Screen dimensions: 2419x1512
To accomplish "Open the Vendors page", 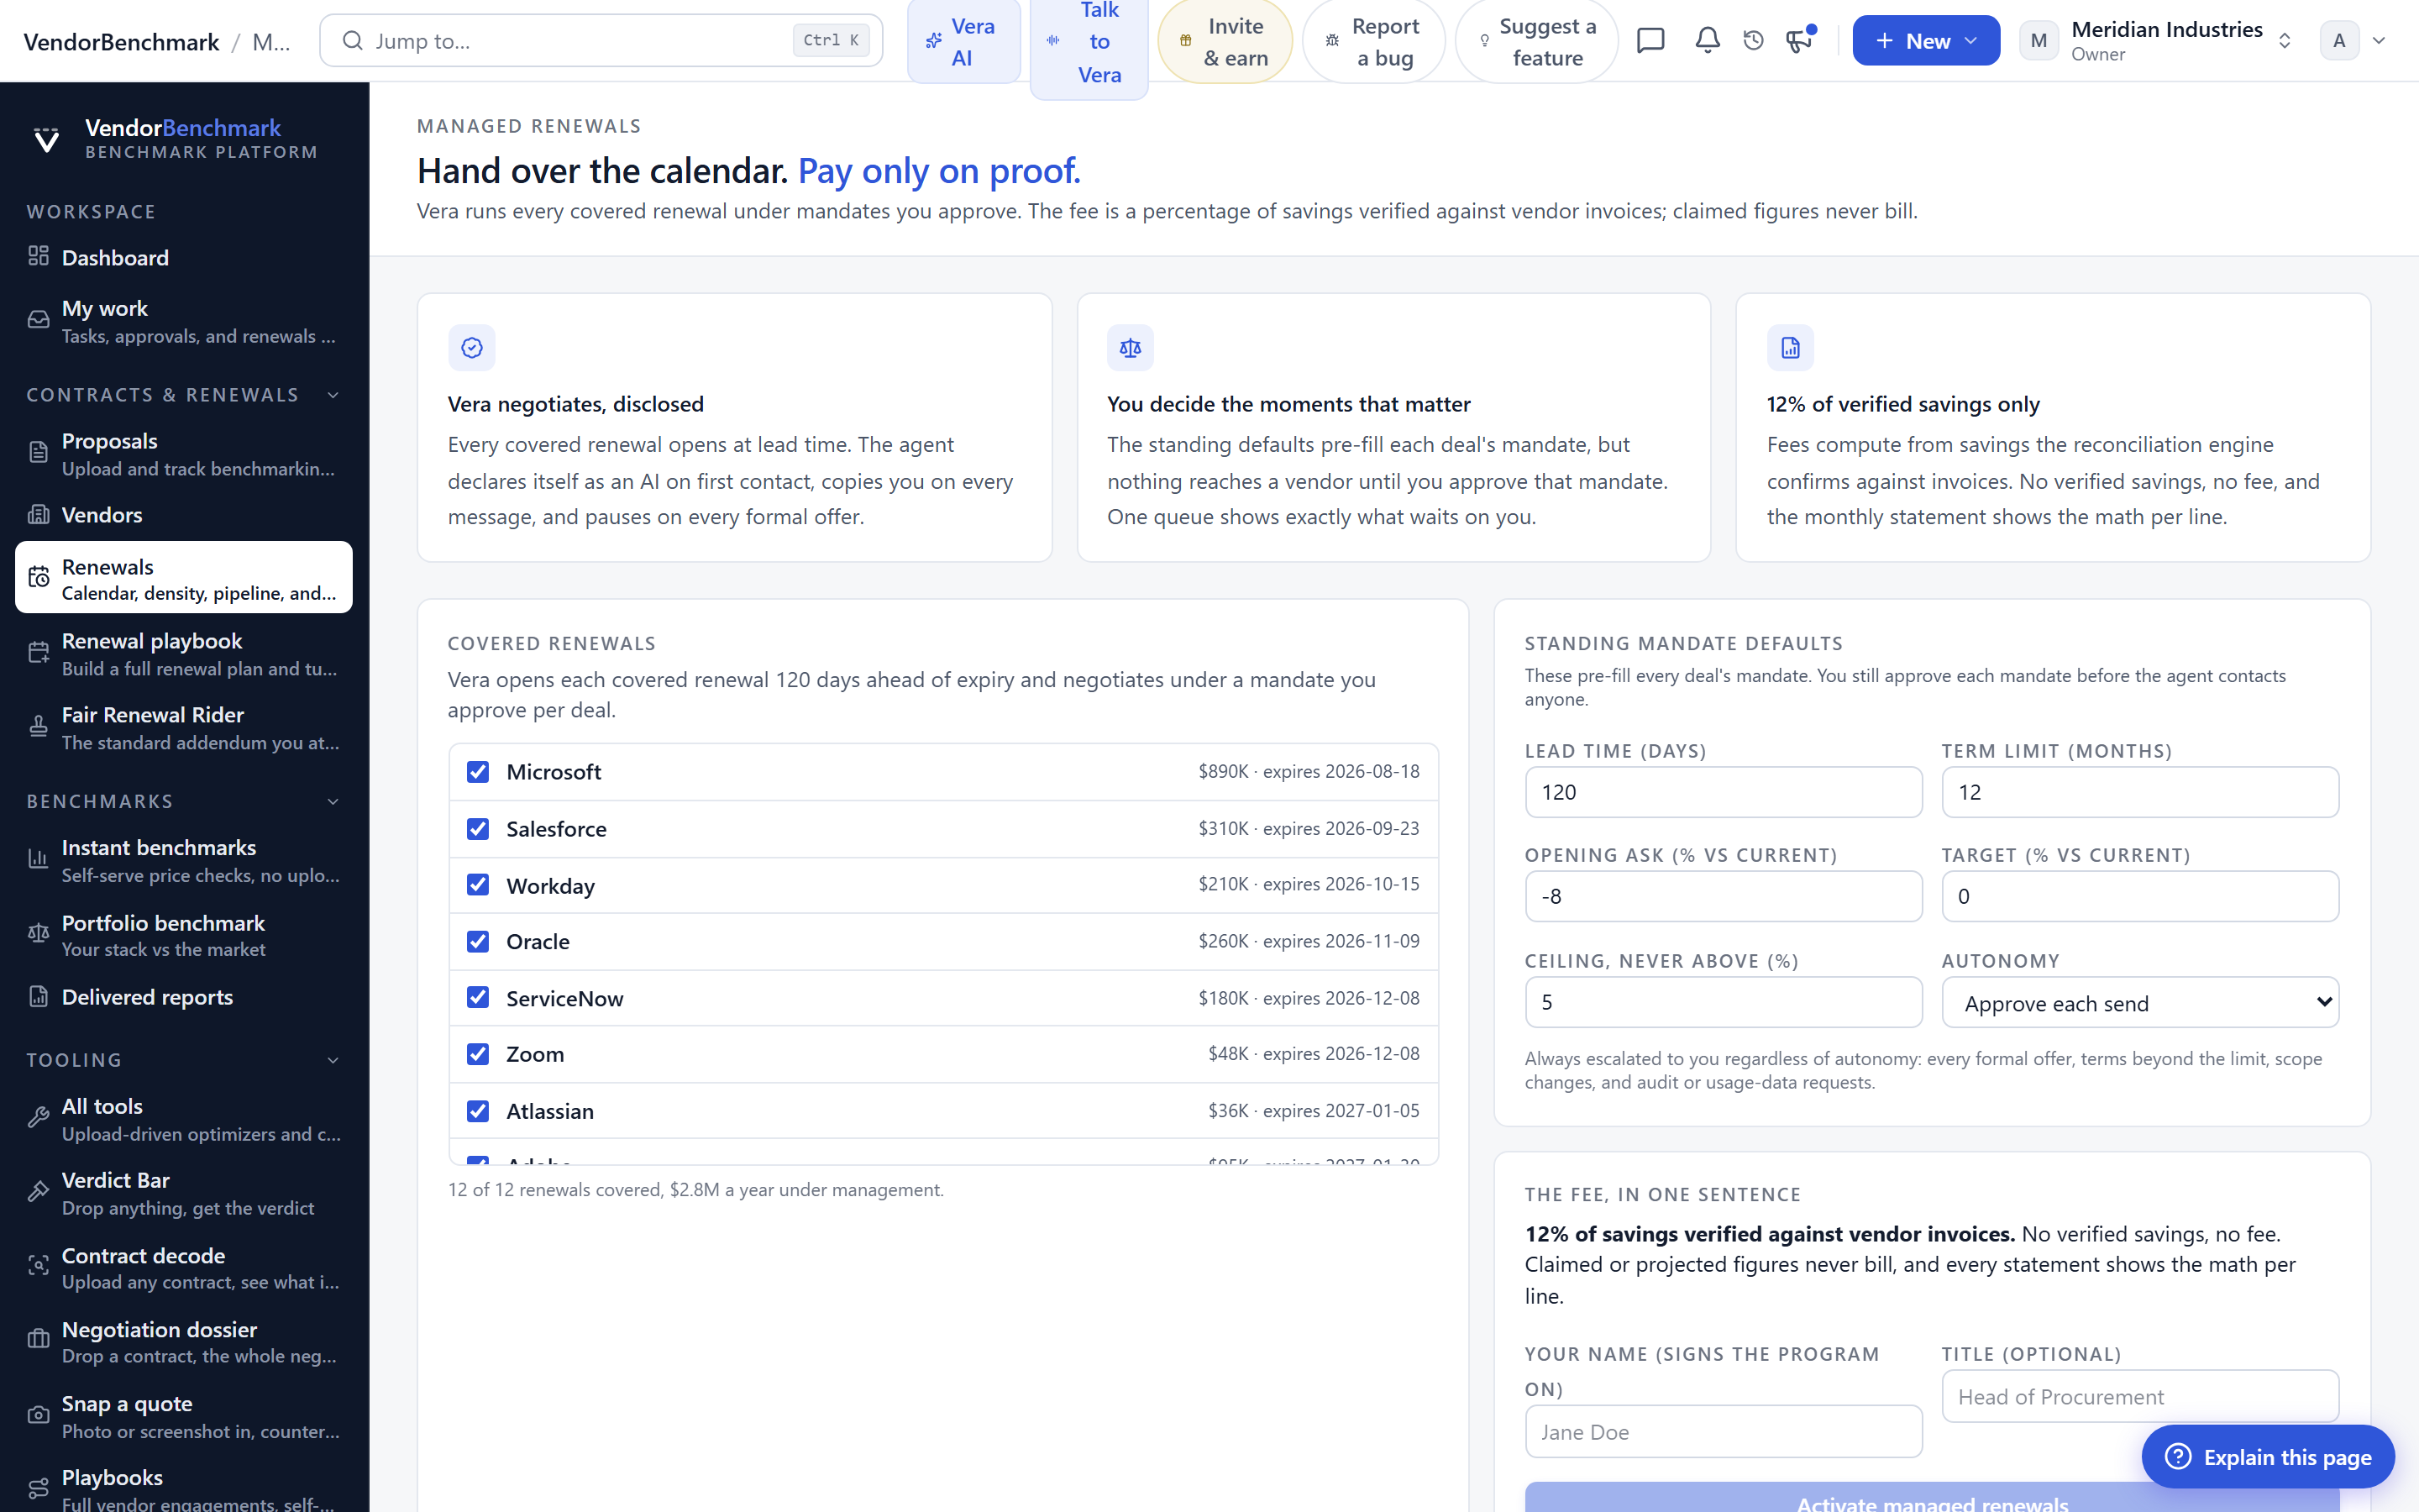I will pos(184,515).
